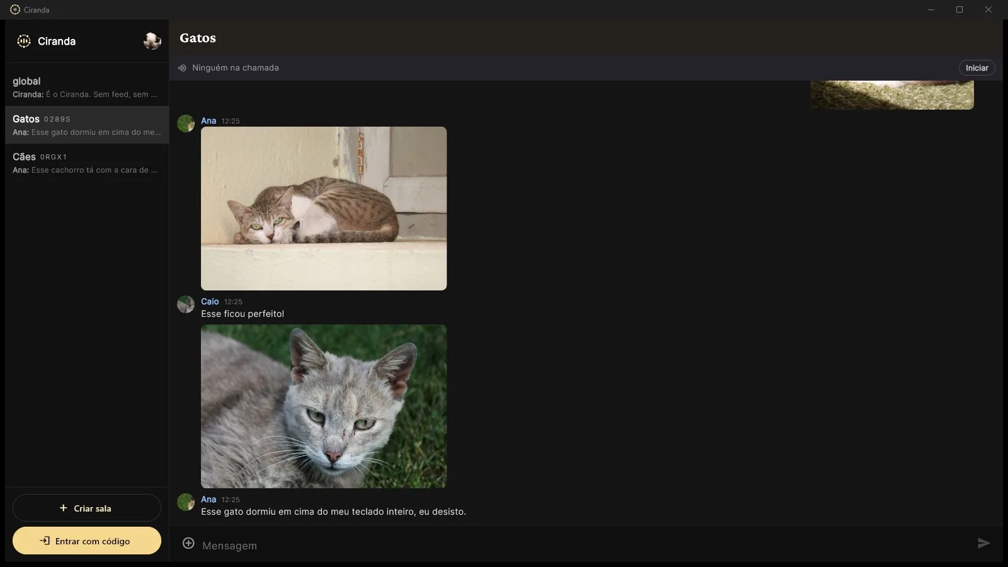Open the user profile avatar
The image size is (1008, 567).
pyautogui.click(x=152, y=41)
